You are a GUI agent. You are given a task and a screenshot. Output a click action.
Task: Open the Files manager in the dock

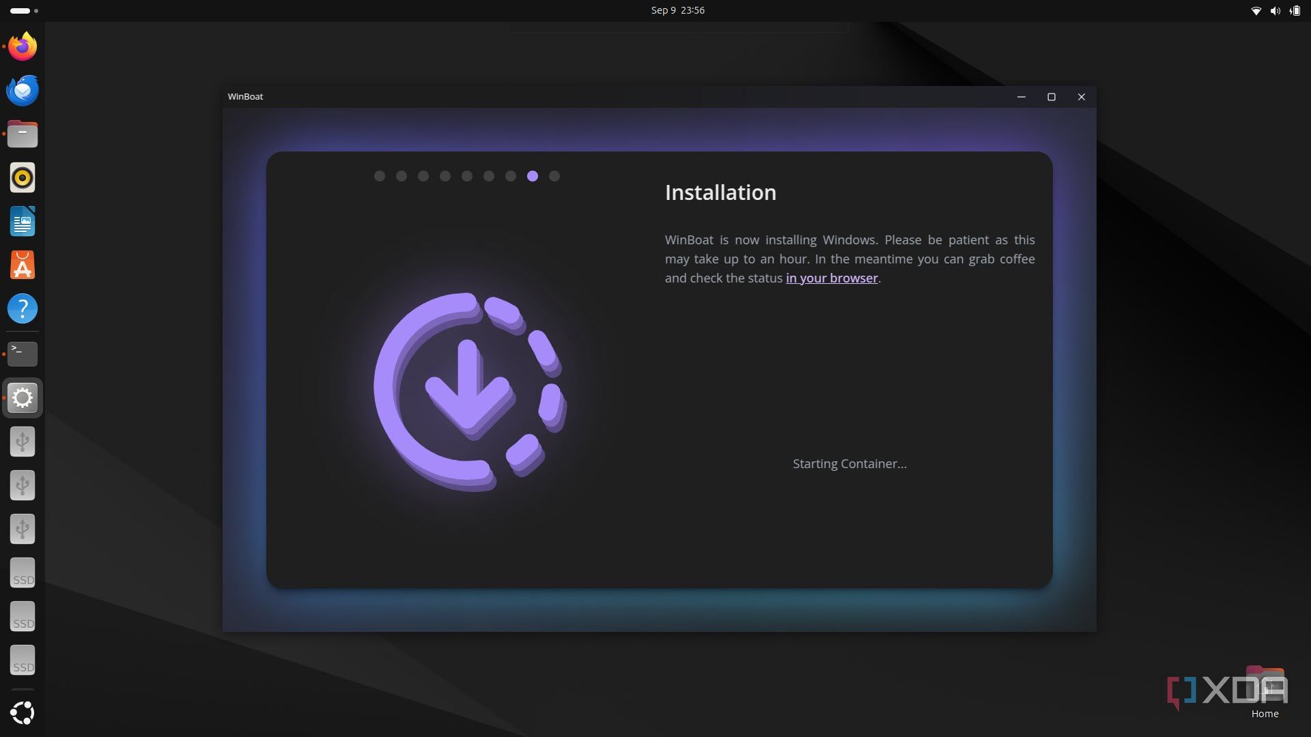[23, 134]
